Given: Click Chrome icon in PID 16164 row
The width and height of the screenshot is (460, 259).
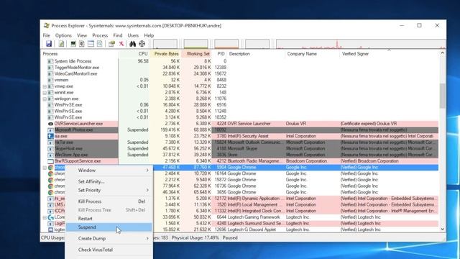Looking at the screenshot, I should [x=50, y=173].
